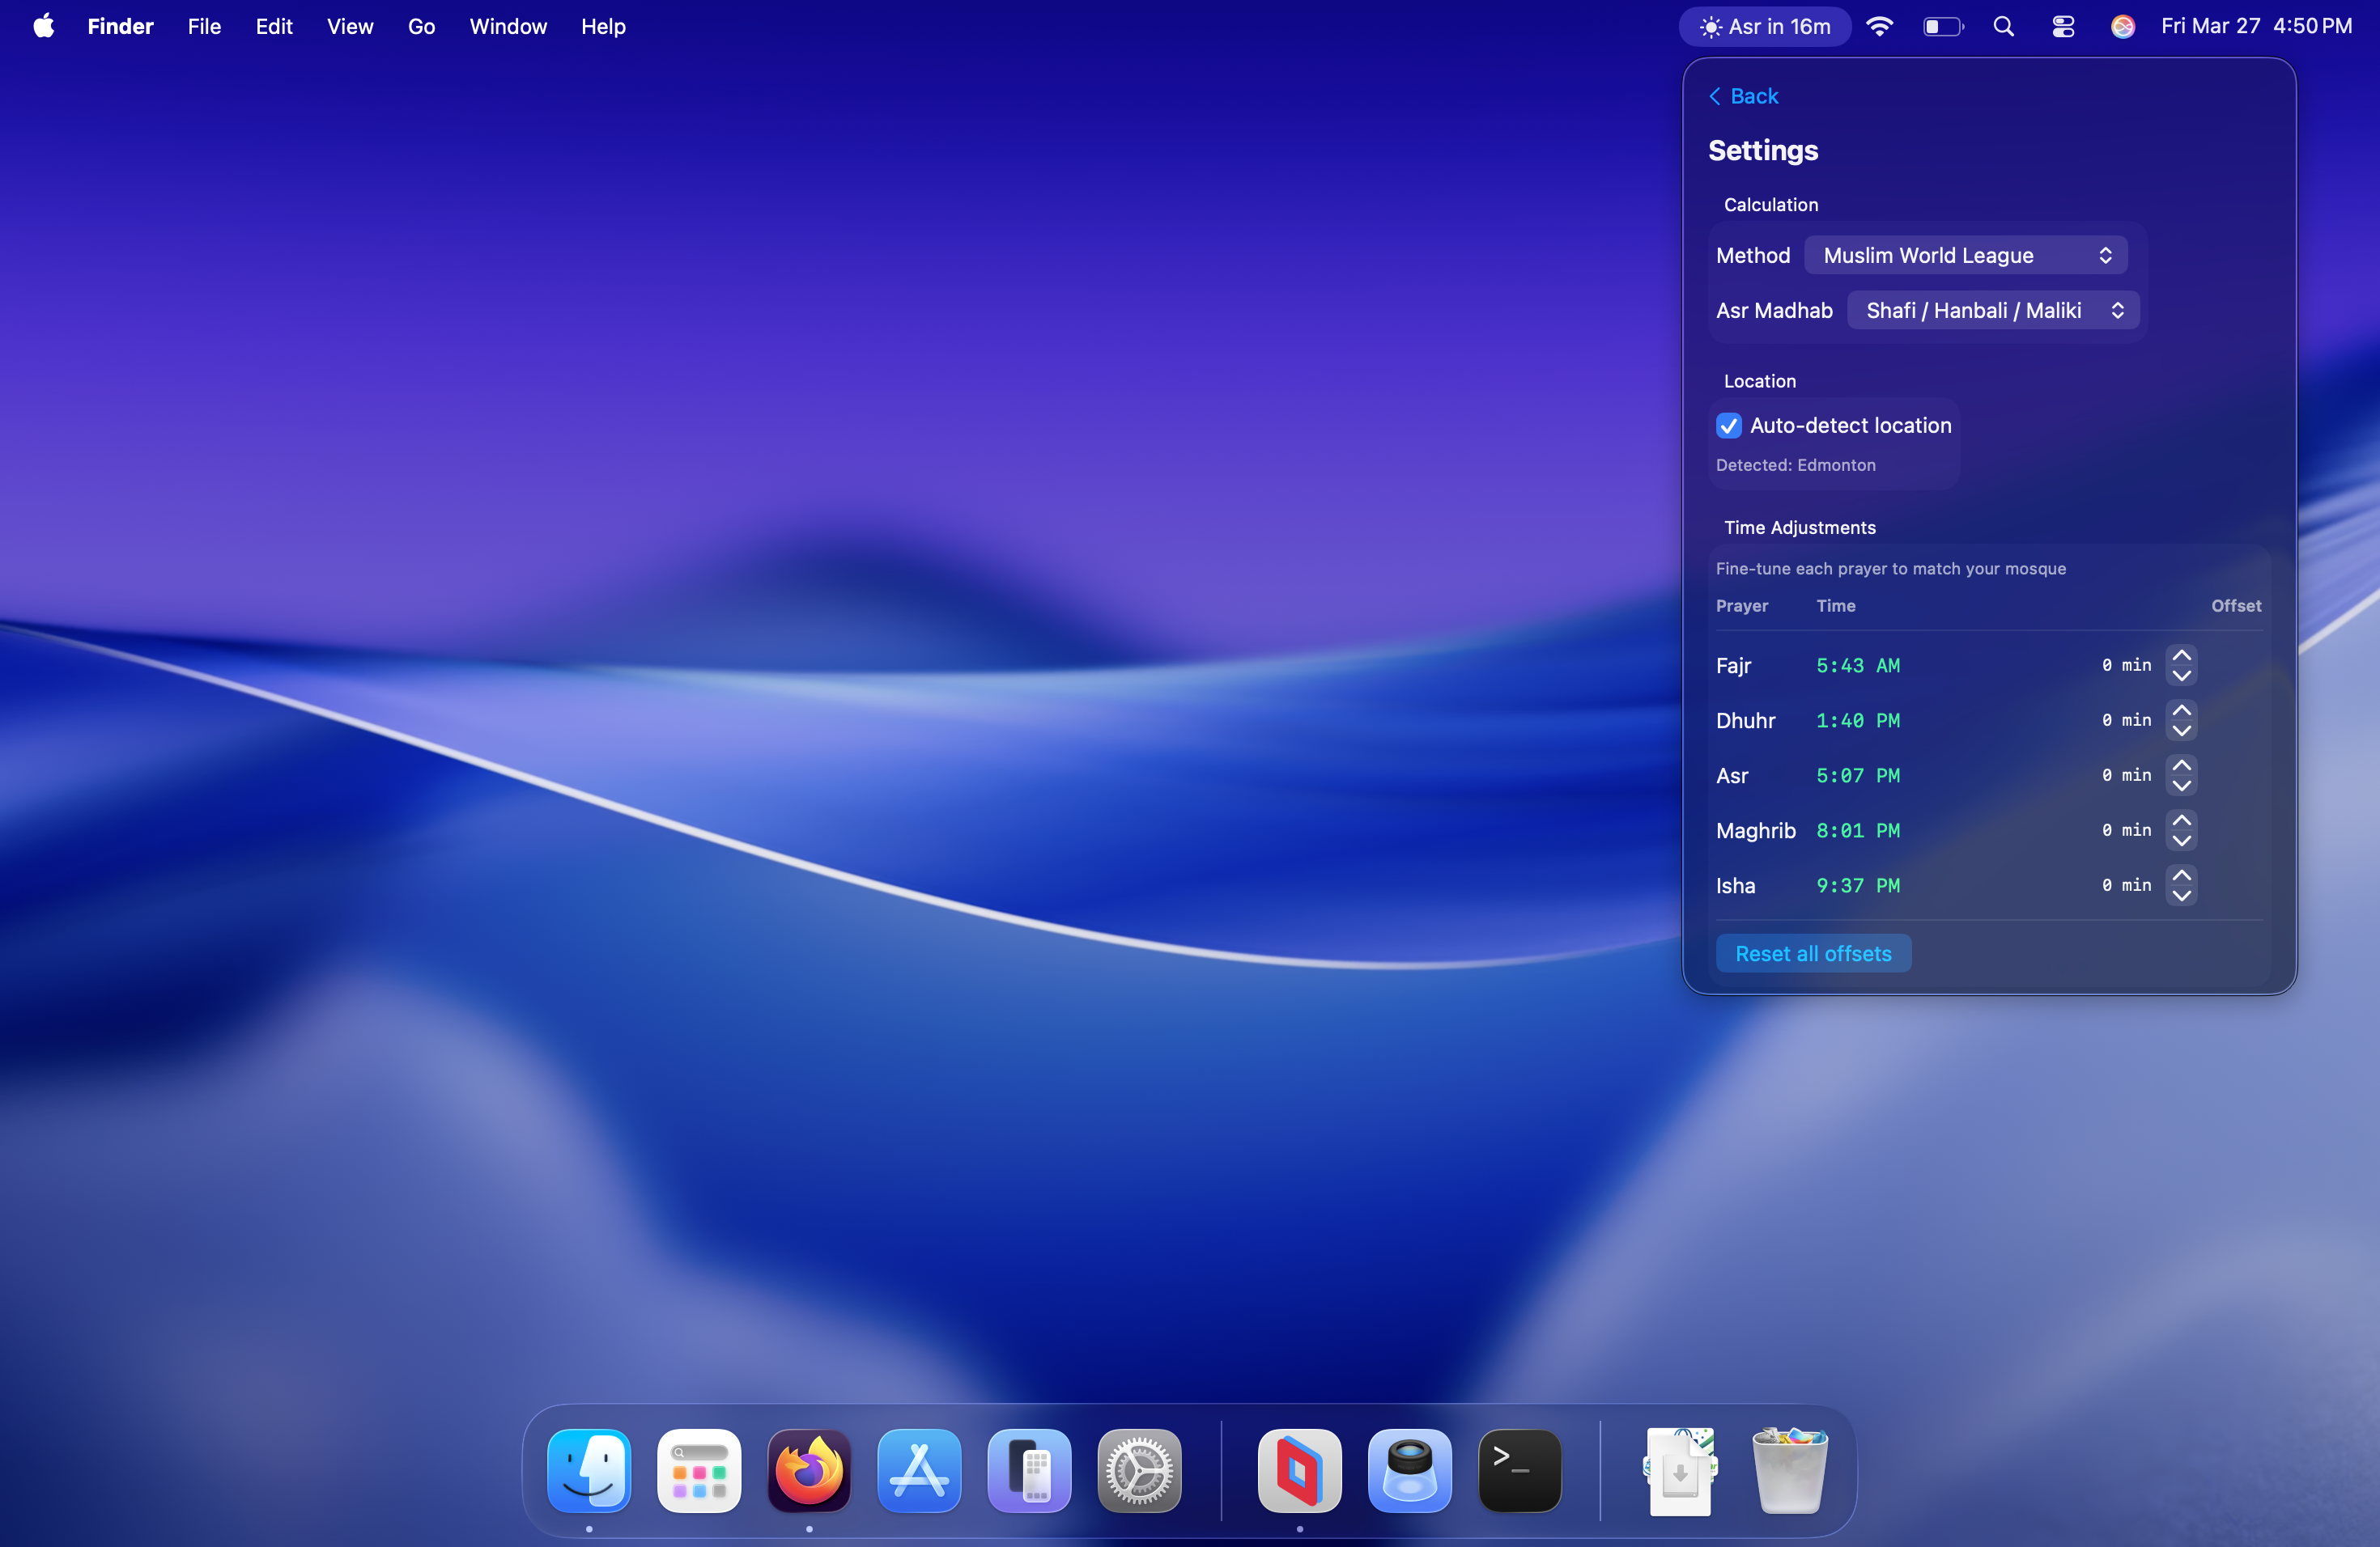The height and width of the screenshot is (1547, 2380).
Task: Open Finder from the Dock
Action: tap(589, 1470)
